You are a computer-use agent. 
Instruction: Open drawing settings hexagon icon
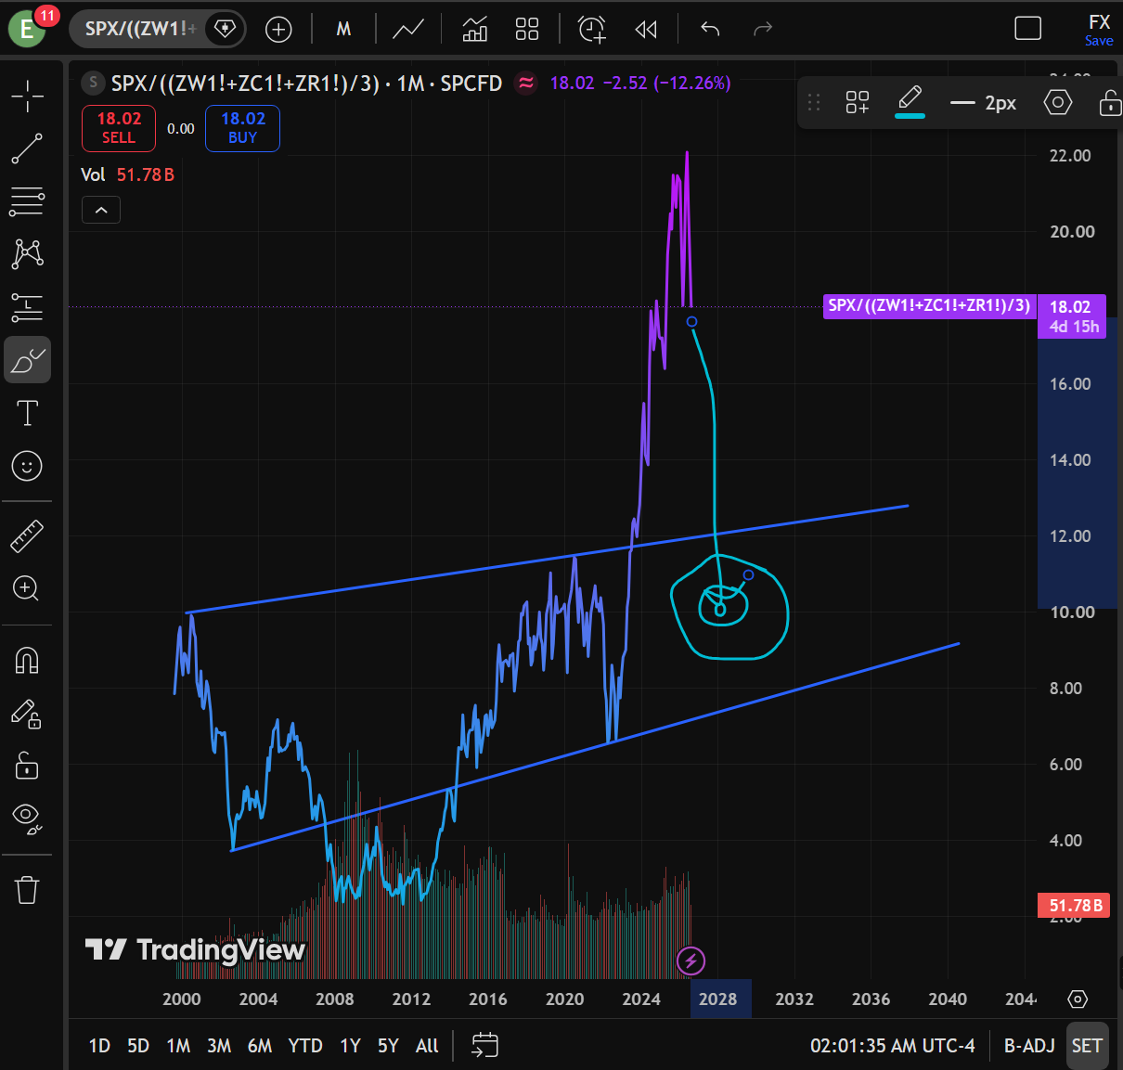click(x=1058, y=102)
